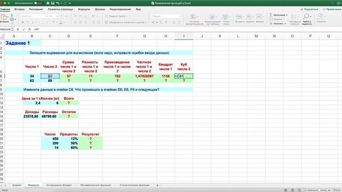Click the Clear eraser icon

coord(271,23)
